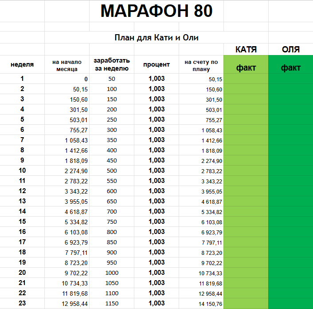Click planned balance 11 819,68 in week 21
The height and width of the screenshot is (309, 313).
coord(201,283)
